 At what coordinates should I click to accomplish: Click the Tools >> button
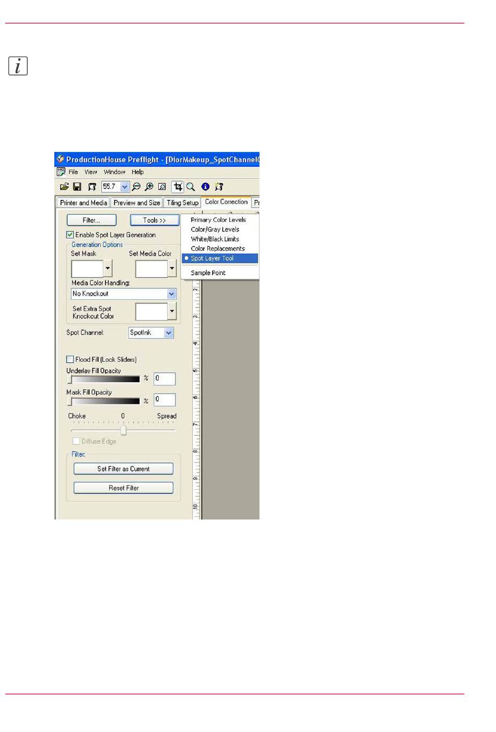pyautogui.click(x=155, y=220)
